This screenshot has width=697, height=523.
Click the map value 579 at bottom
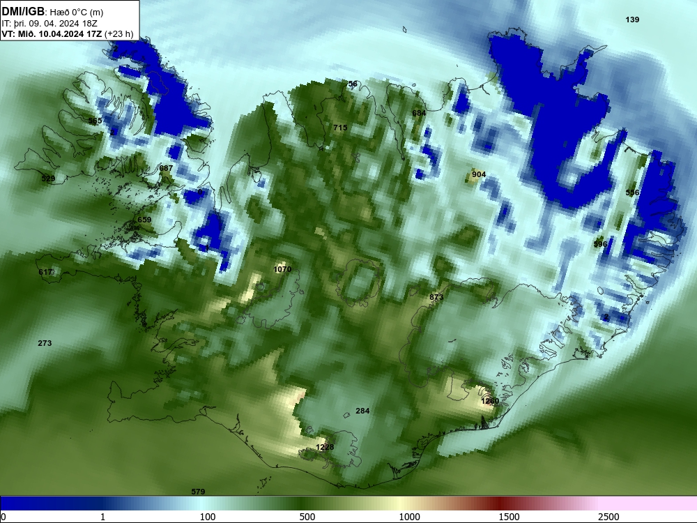pos(198,492)
